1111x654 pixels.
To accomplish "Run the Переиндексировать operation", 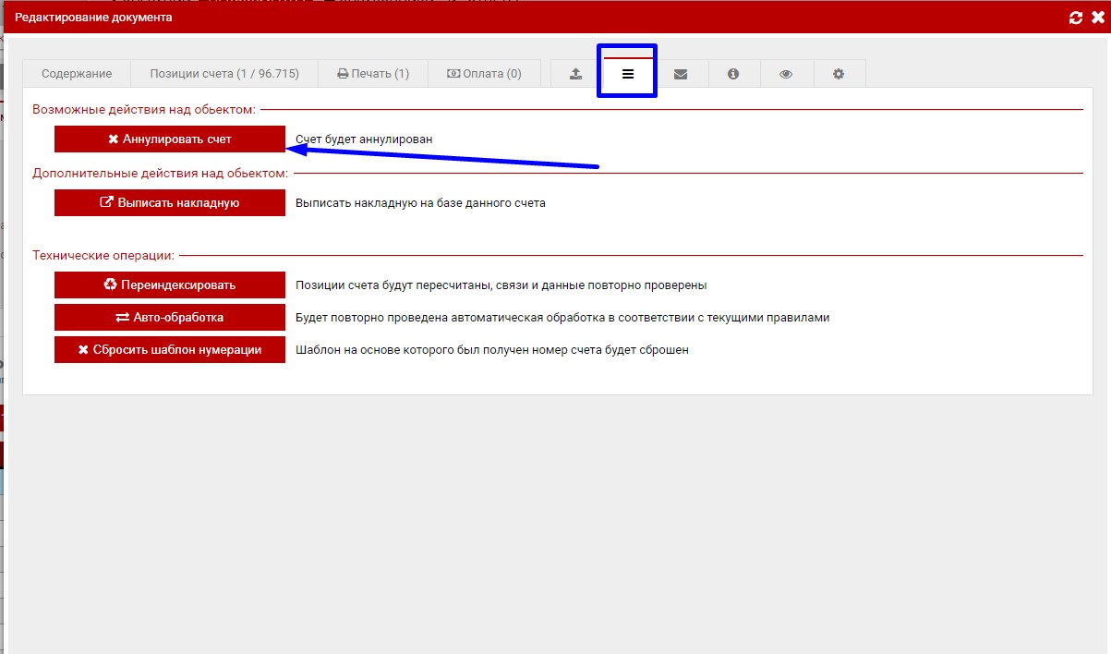I will point(170,285).
